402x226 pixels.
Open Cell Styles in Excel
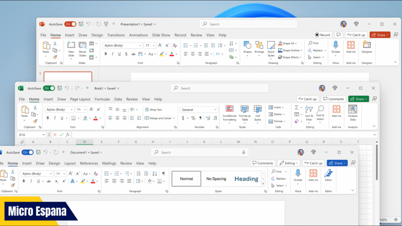click(x=258, y=113)
